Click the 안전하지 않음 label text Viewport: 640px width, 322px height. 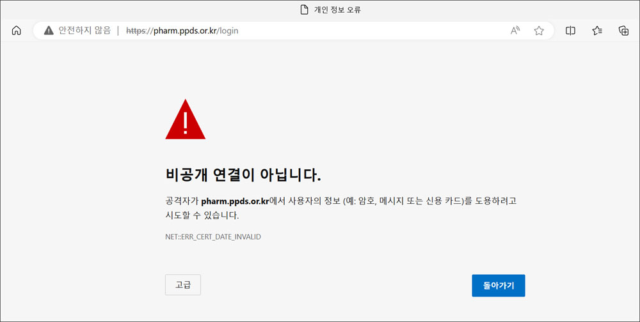[x=84, y=31]
